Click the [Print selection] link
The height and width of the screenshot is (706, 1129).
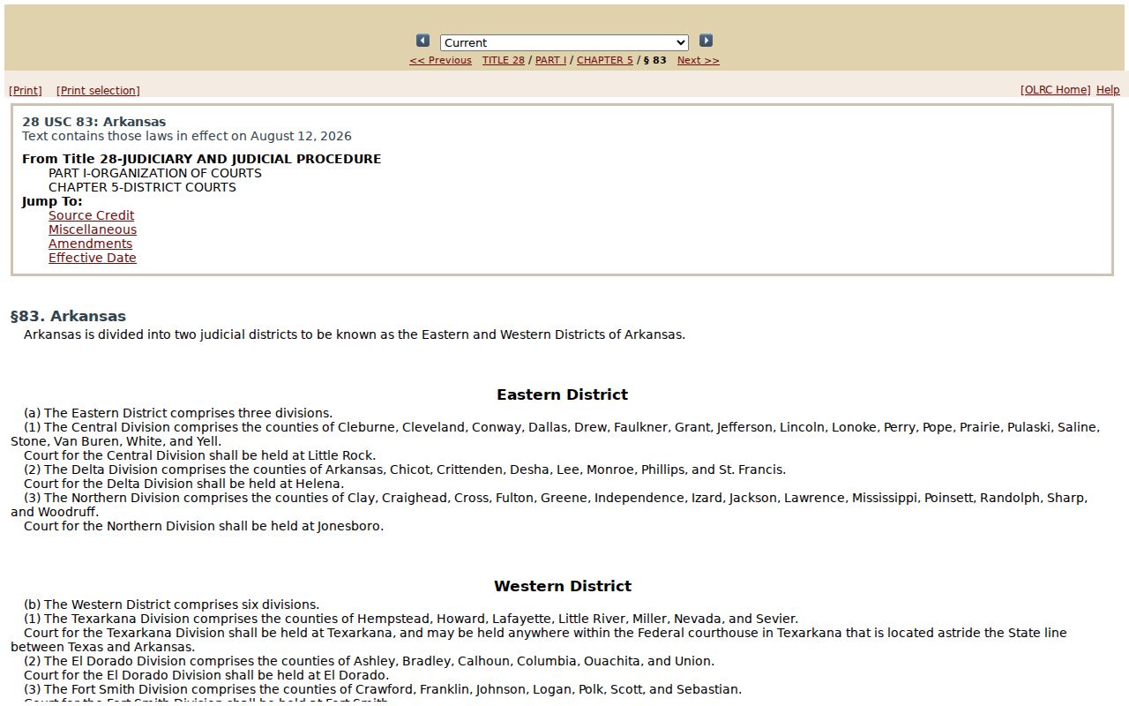[98, 91]
